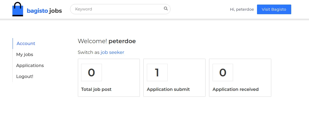
Task: Click the "bagisto jobs" logo text
Action: tap(44, 11)
